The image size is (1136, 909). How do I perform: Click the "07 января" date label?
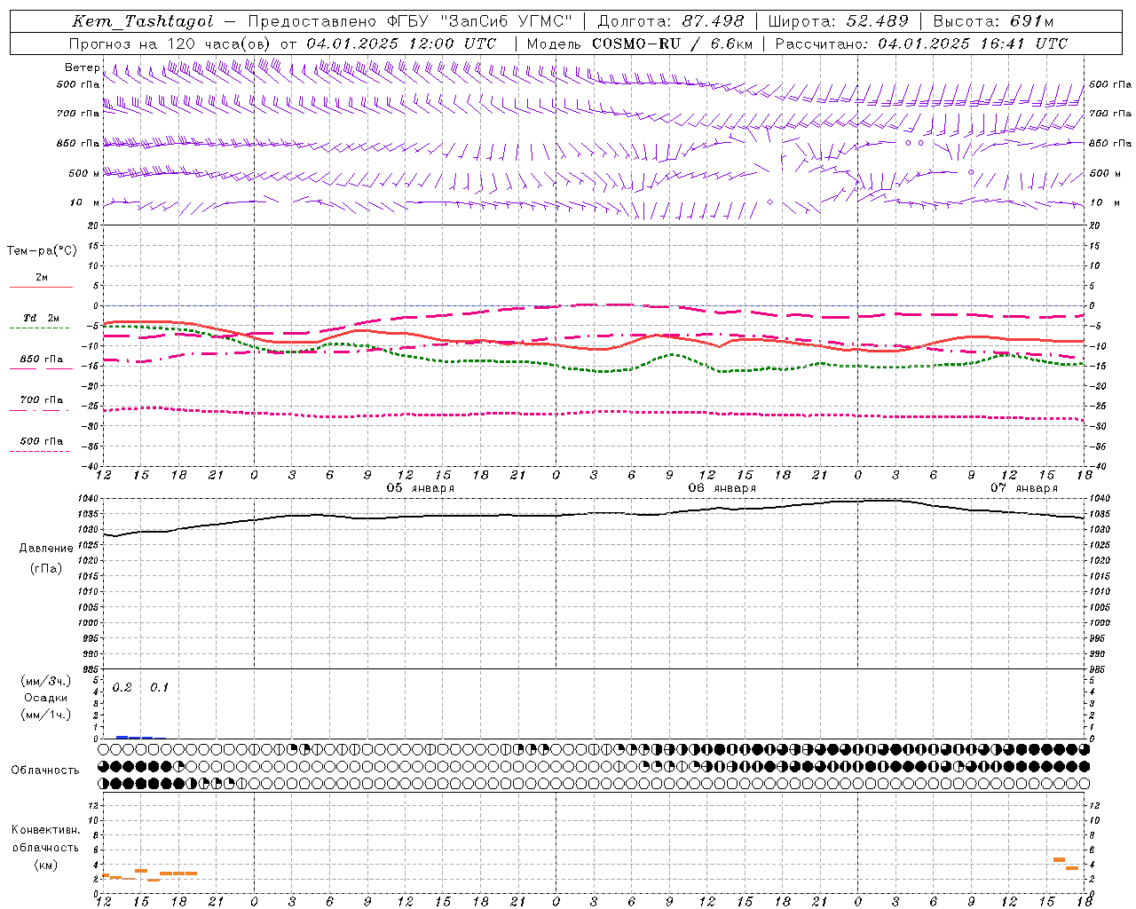click(x=1023, y=488)
